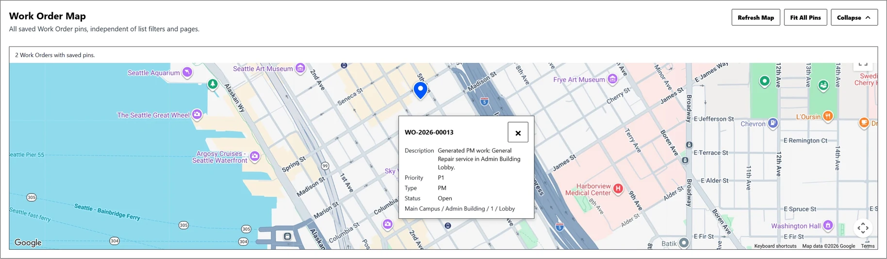The height and width of the screenshot is (259, 887).
Task: Click the Fit All Pins button
Action: [x=805, y=17]
